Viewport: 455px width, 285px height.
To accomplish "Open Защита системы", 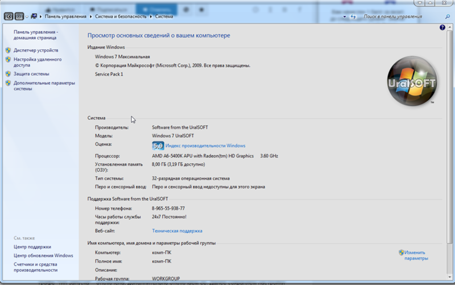I will coord(31,74).
